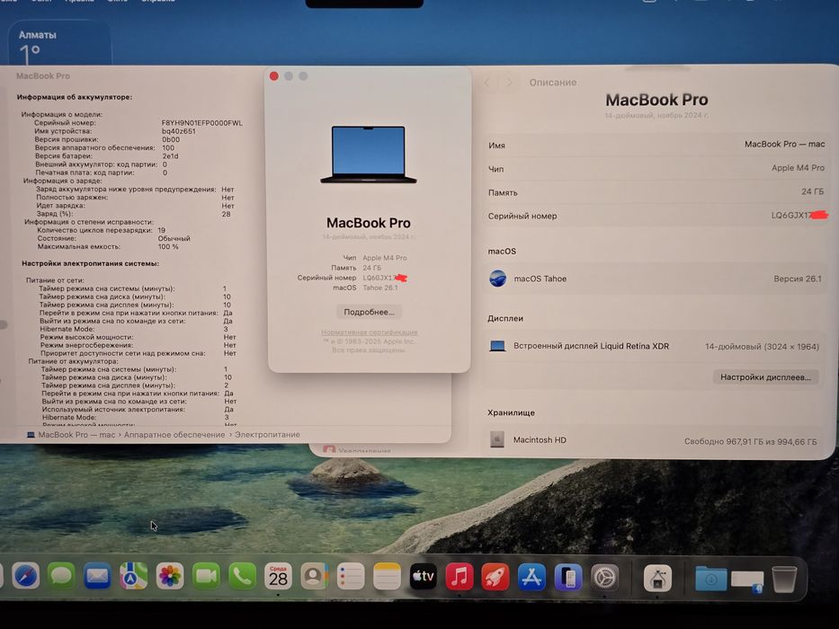This screenshot has height=629, width=839.
Task: Open Maps from the Dock
Action: (133, 577)
